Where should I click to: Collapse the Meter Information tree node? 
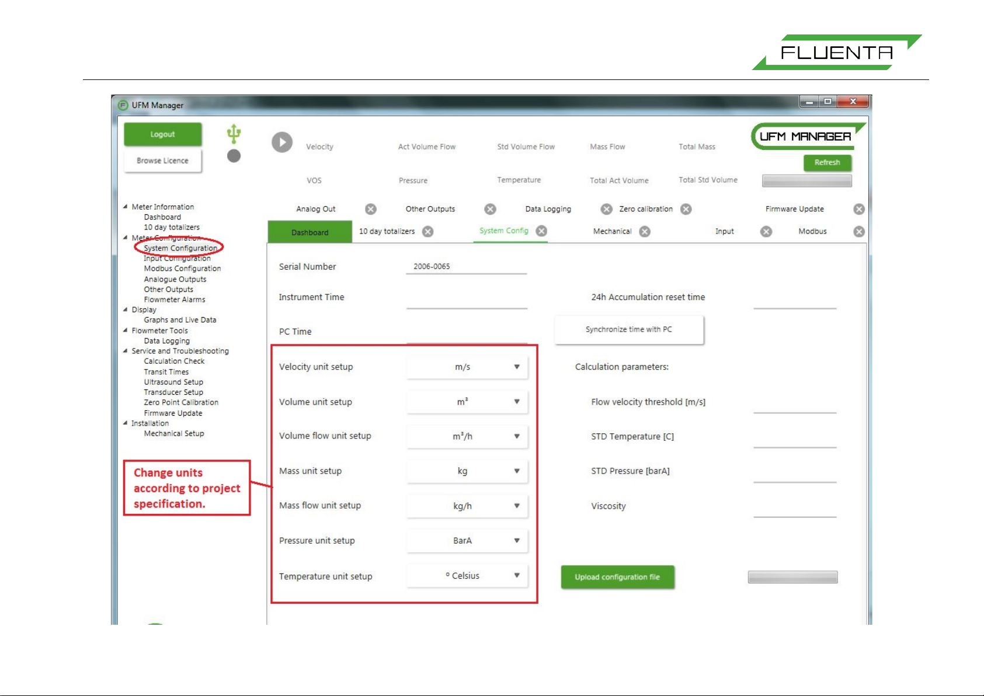tap(126, 207)
